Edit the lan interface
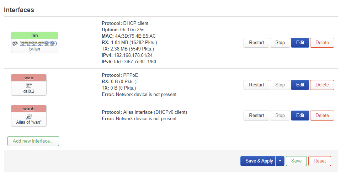The width and height of the screenshot is (341, 176). 300,43
